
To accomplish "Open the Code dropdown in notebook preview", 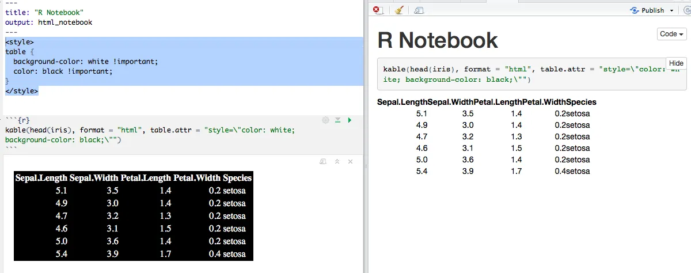I will [x=672, y=34].
